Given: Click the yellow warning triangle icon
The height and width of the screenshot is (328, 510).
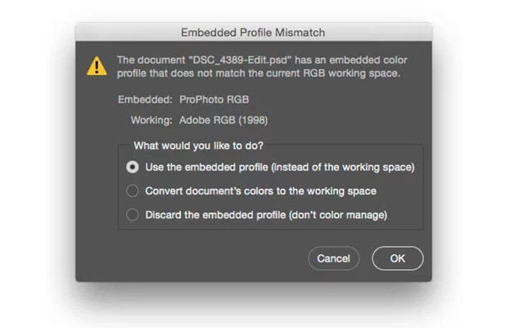Looking at the screenshot, I should tap(97, 66).
